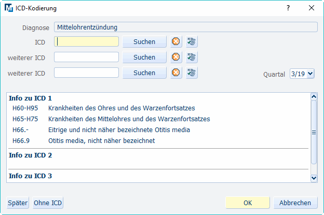Focus the Diagnose field with Mittelohrentzündung
This screenshot has height=215, width=324.
[x=186, y=27]
